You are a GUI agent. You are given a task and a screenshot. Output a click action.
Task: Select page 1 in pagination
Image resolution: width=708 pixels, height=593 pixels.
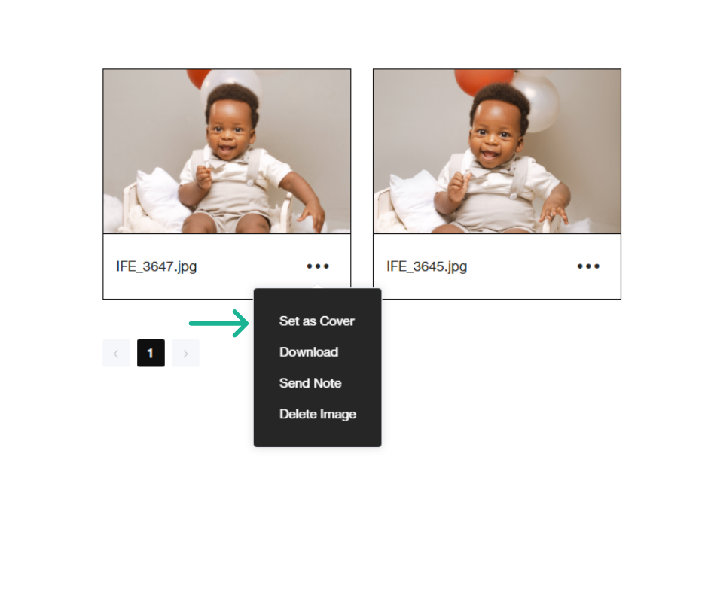pos(151,354)
